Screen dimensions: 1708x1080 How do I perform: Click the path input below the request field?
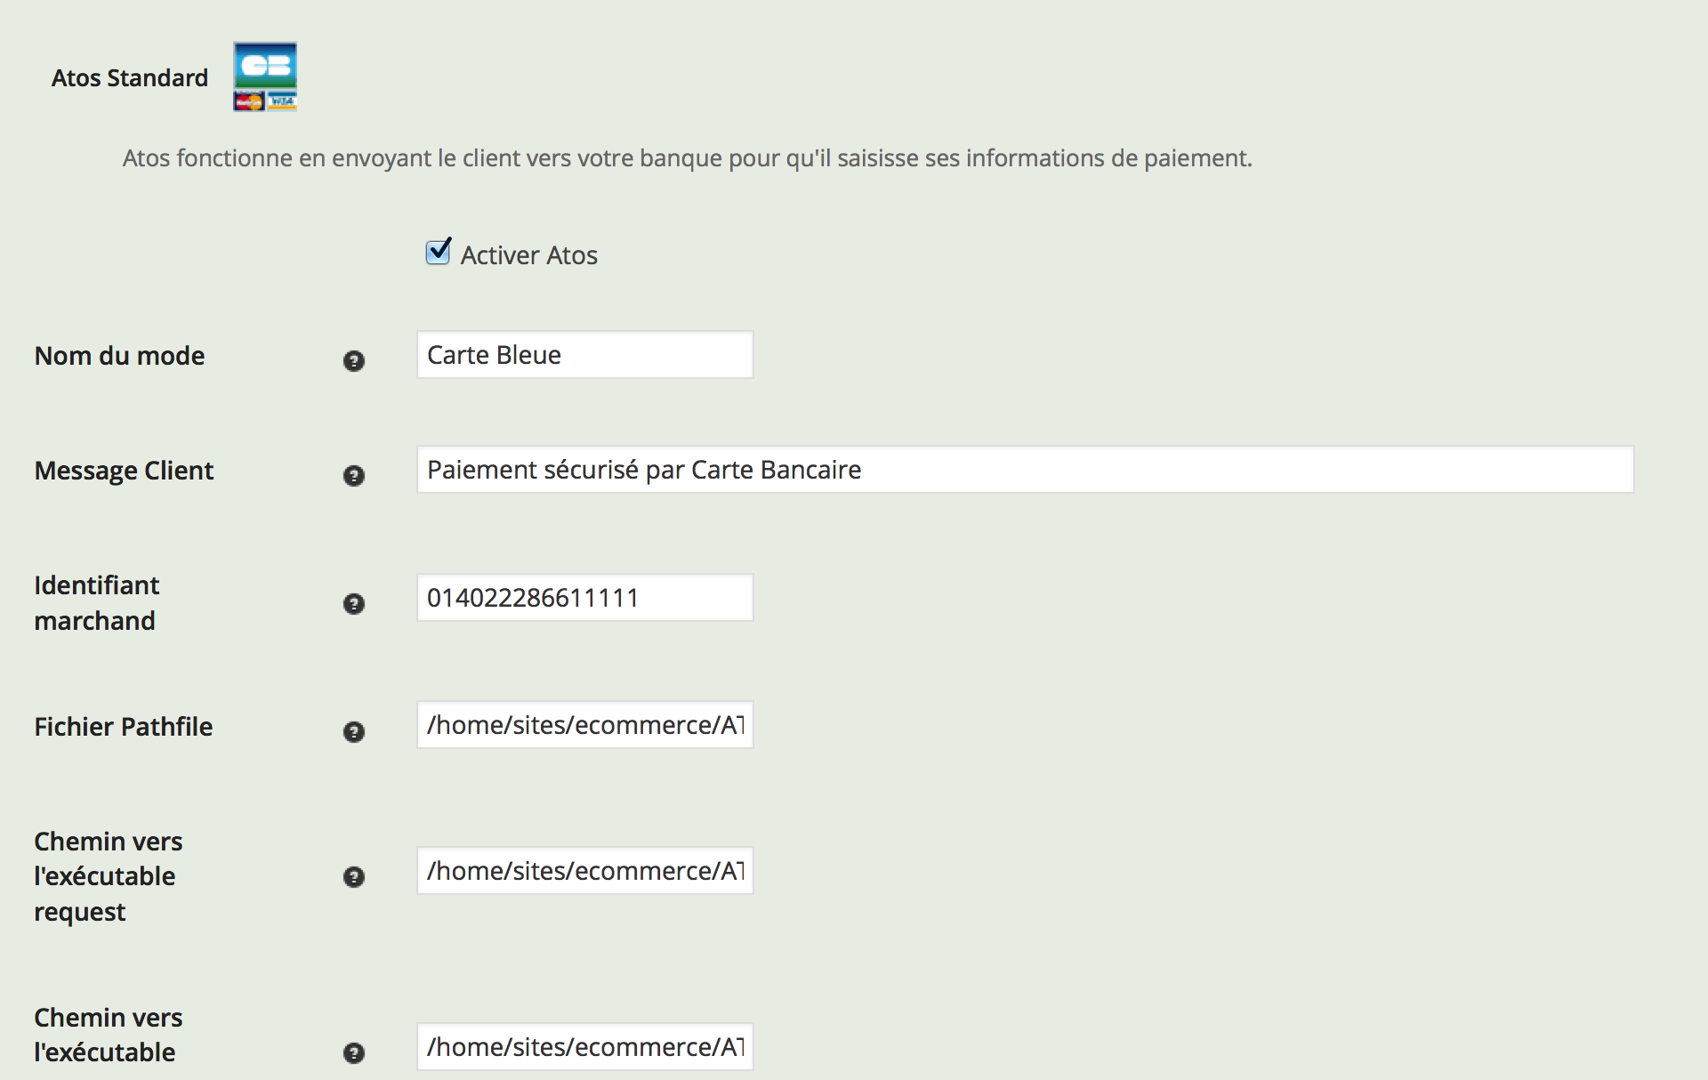click(x=584, y=1047)
